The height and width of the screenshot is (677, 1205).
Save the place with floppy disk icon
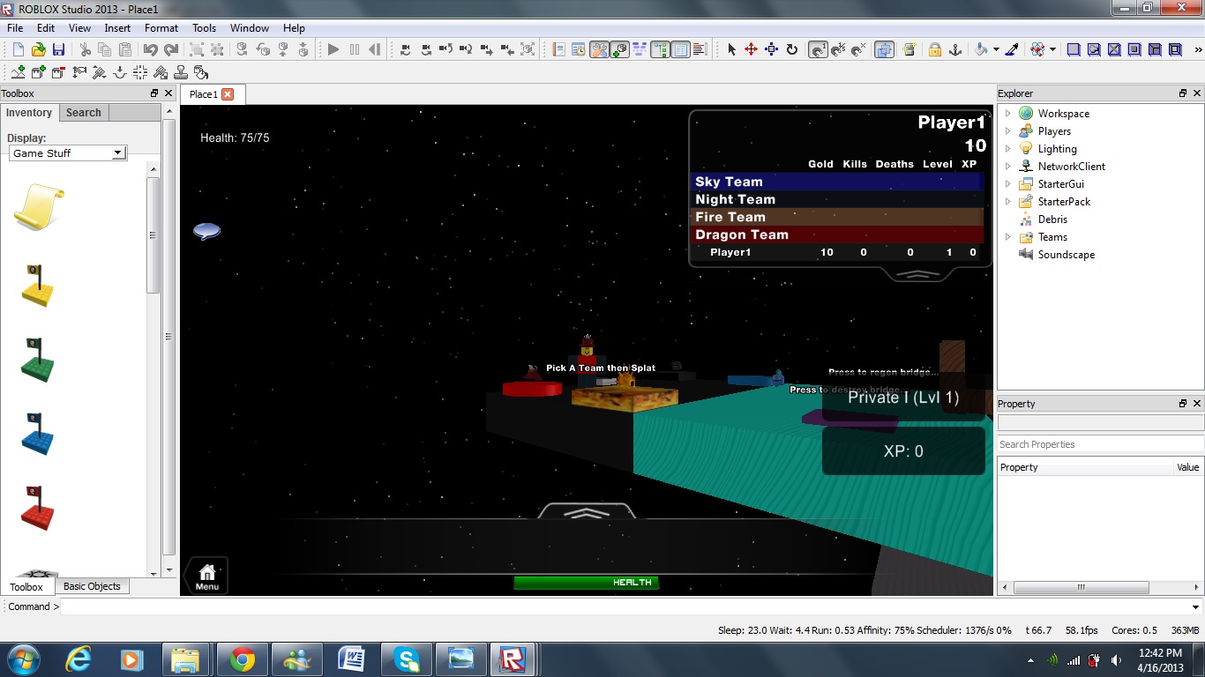click(x=58, y=49)
